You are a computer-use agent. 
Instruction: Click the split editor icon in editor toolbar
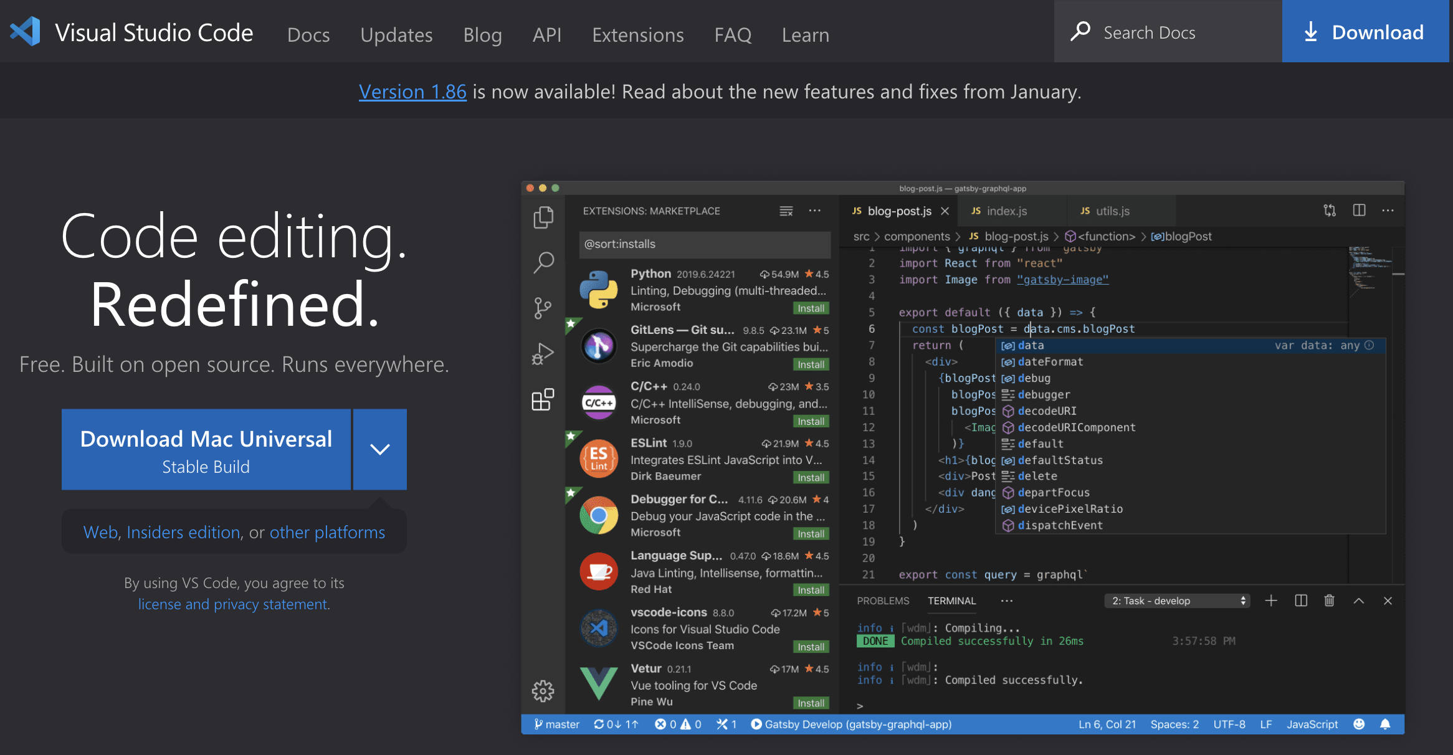pos(1359,211)
